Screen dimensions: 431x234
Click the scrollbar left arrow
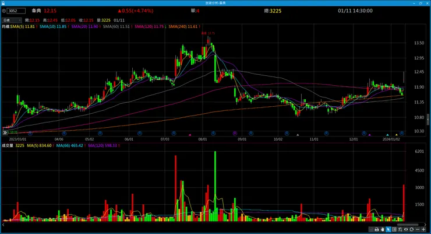click(x=3, y=225)
